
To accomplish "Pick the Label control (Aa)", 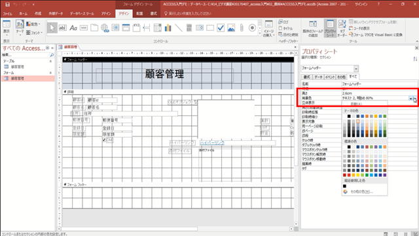I will click(73, 28).
